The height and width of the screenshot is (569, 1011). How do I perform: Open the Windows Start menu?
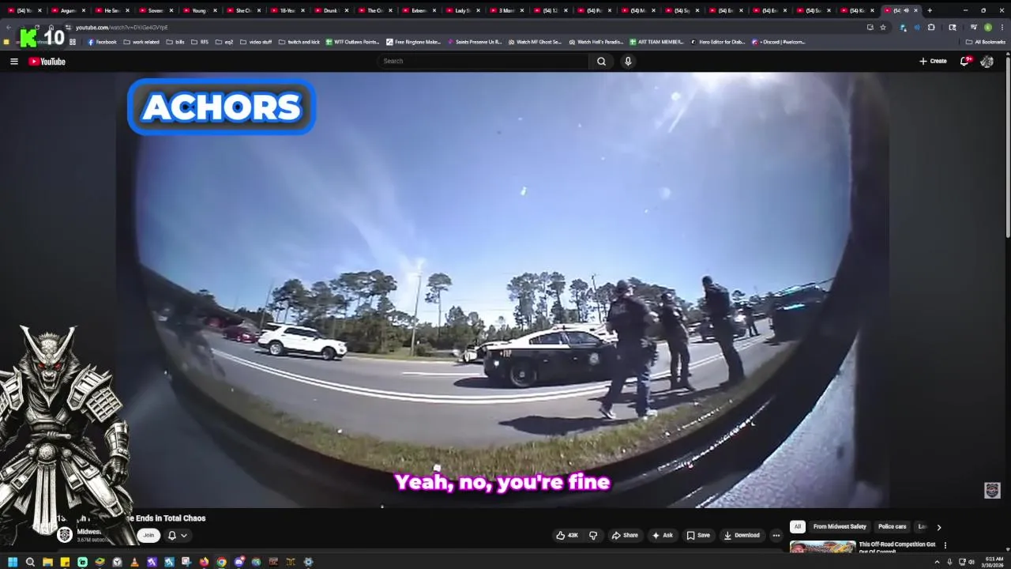coord(13,562)
